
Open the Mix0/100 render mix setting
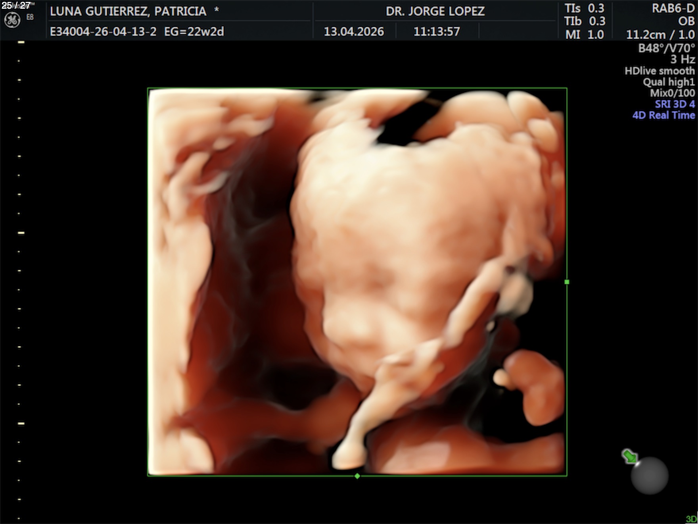pos(672,93)
